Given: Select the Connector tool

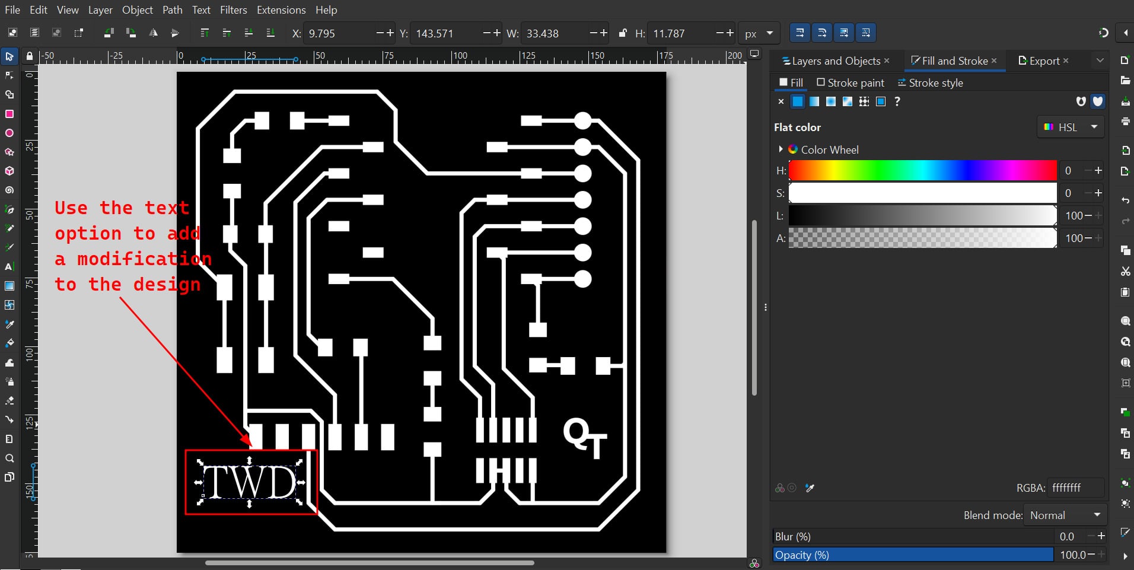Looking at the screenshot, I should coord(9,420).
